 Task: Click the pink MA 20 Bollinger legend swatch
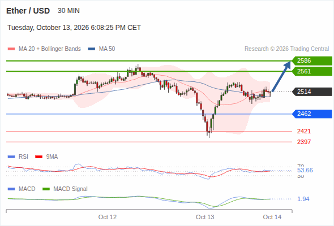point(11,49)
